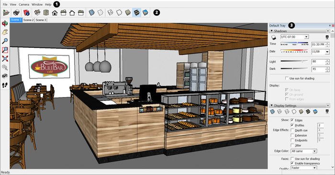
Task: Select the Pan hand tool
Action: coord(5,32)
